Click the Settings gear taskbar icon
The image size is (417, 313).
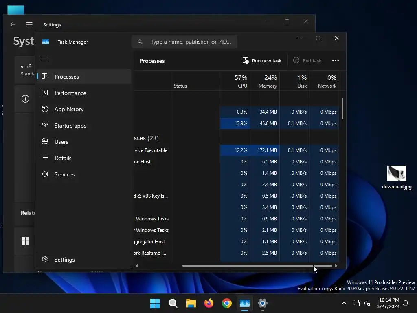(x=263, y=303)
